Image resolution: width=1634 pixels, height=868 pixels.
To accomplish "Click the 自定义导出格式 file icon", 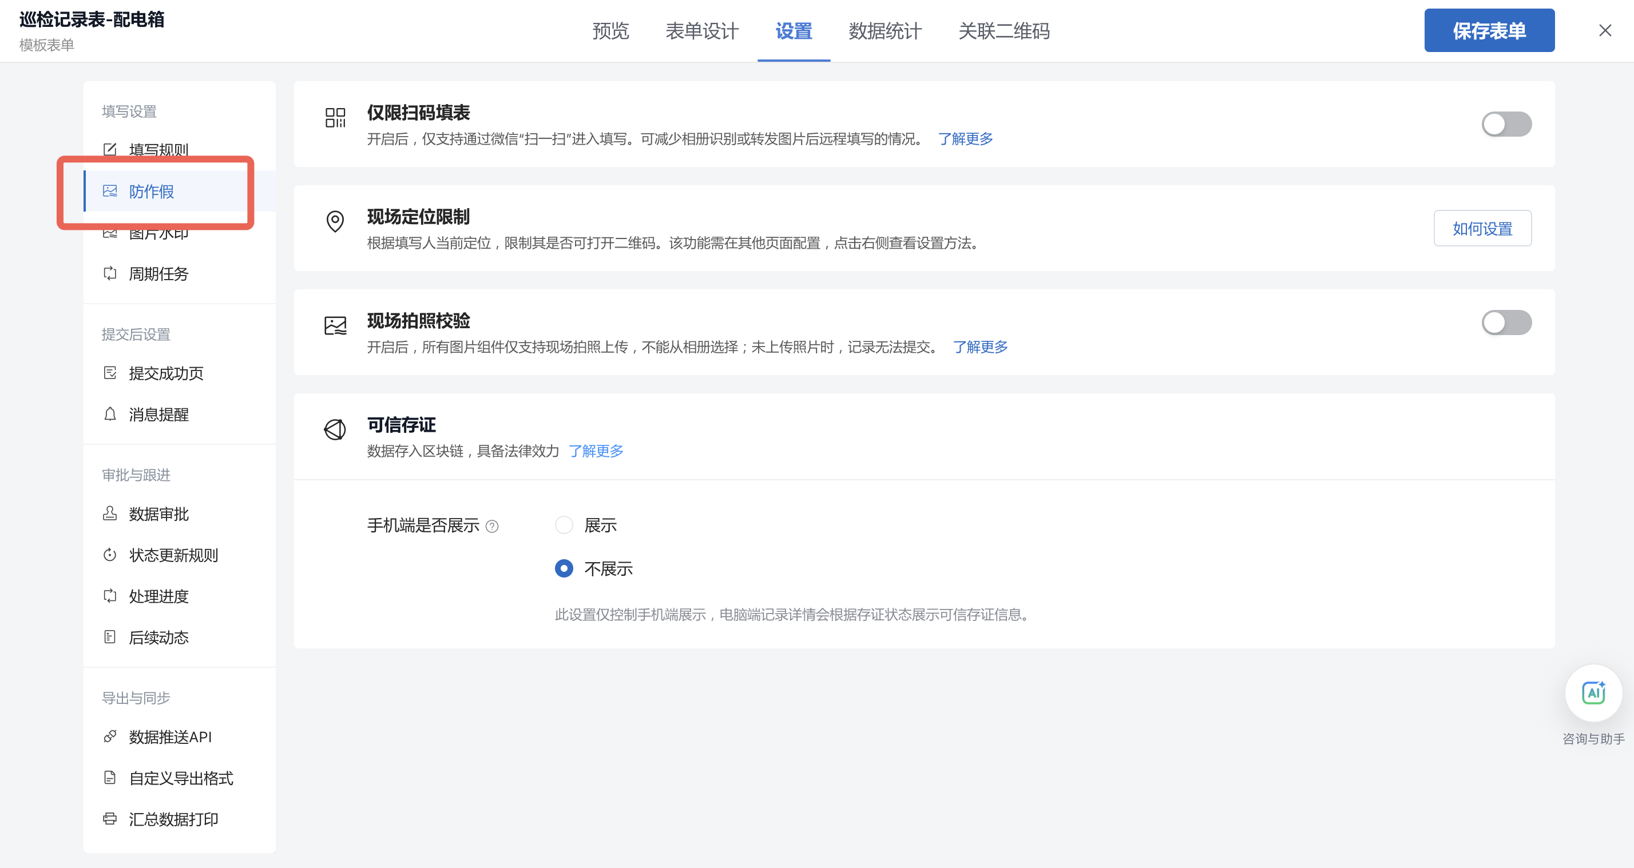I will [x=110, y=778].
